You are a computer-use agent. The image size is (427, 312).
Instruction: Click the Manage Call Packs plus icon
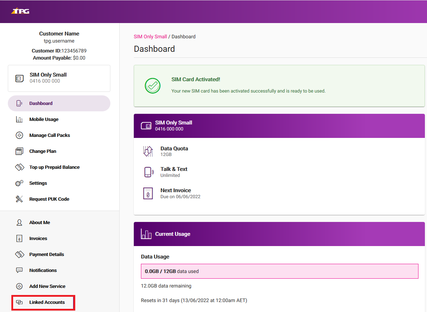pos(20,135)
